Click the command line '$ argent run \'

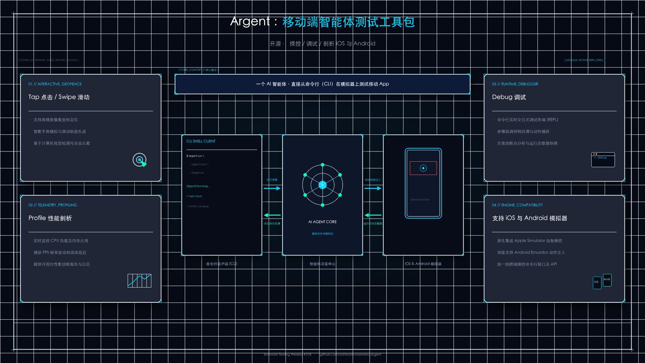195,156
